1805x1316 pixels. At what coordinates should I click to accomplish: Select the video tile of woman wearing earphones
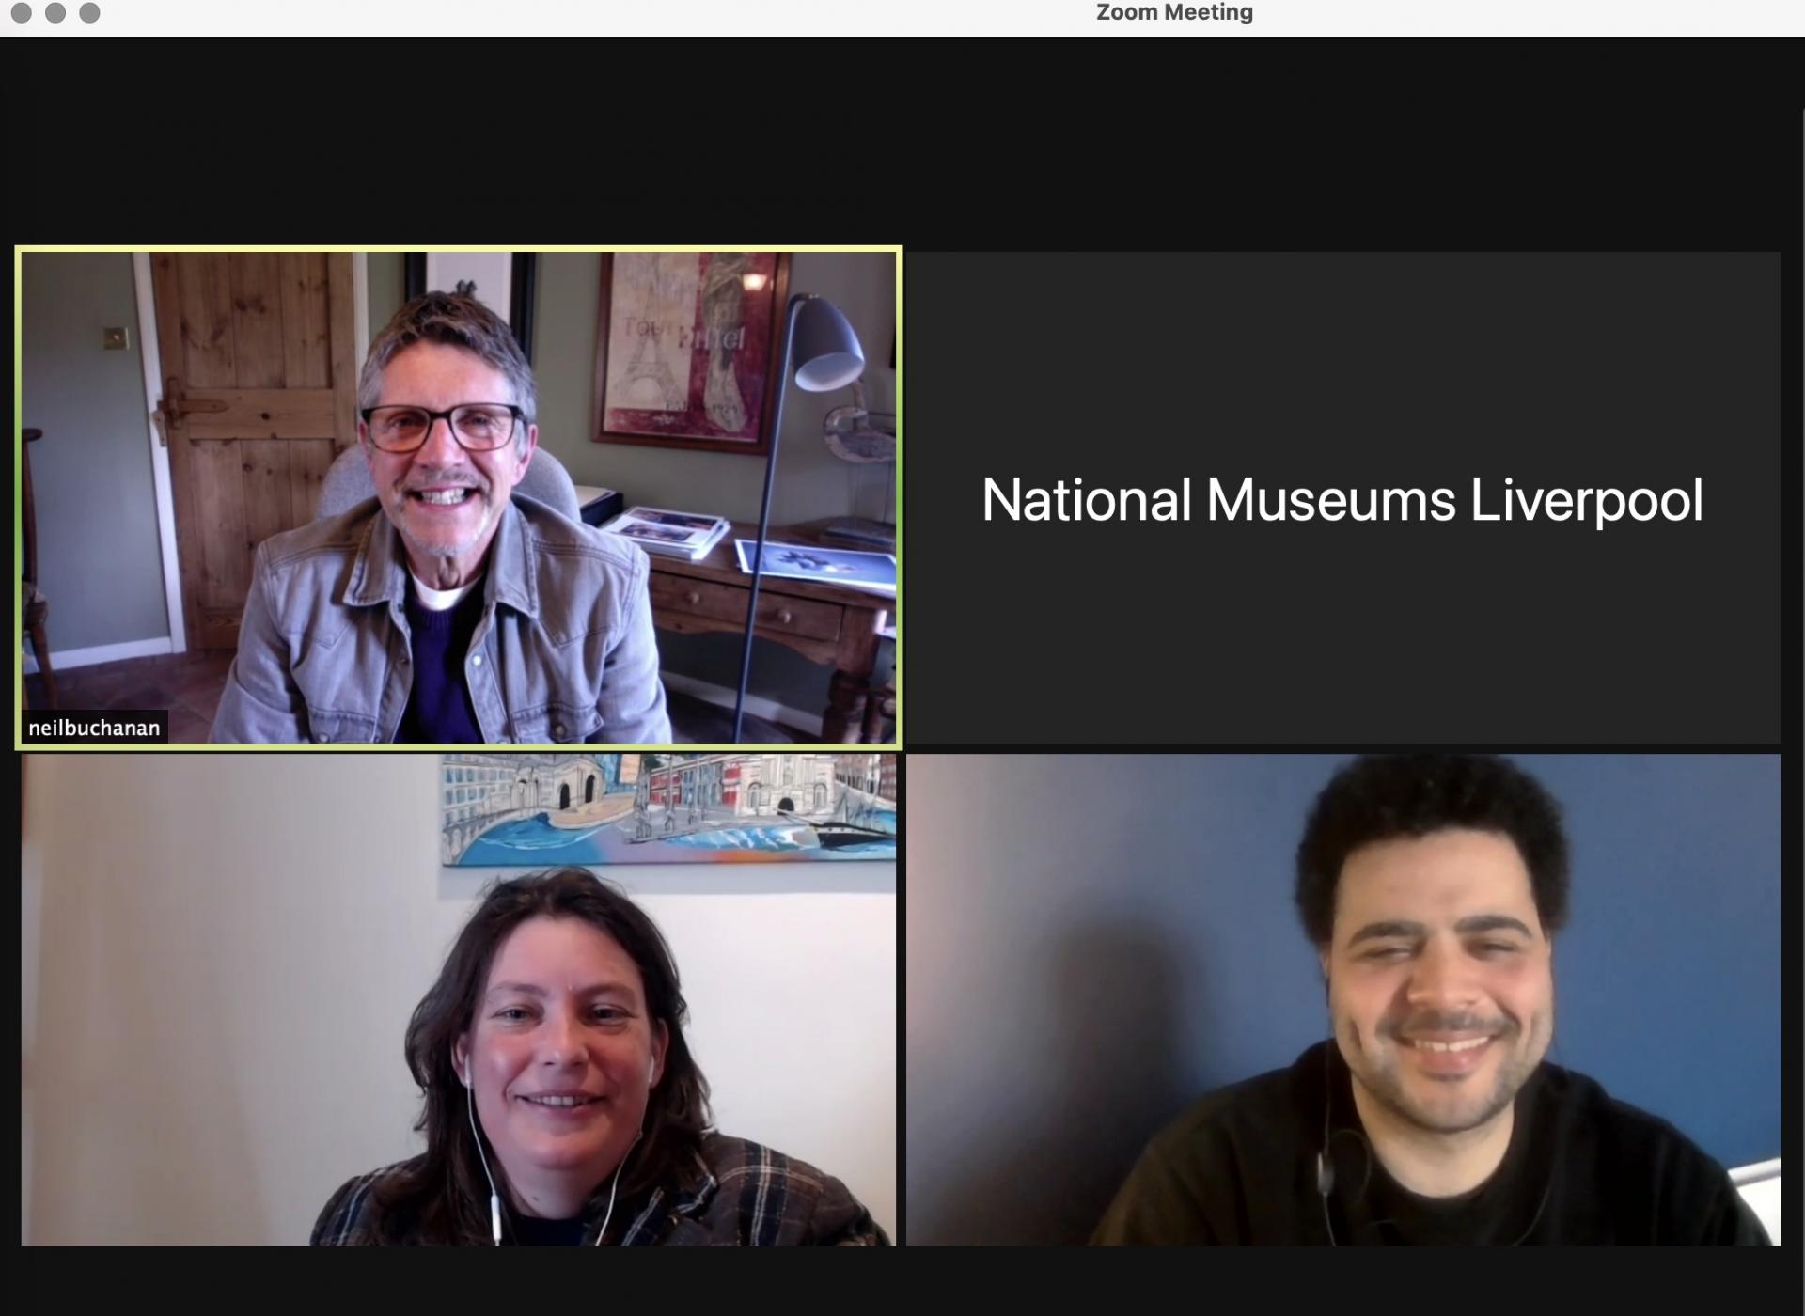click(x=459, y=999)
